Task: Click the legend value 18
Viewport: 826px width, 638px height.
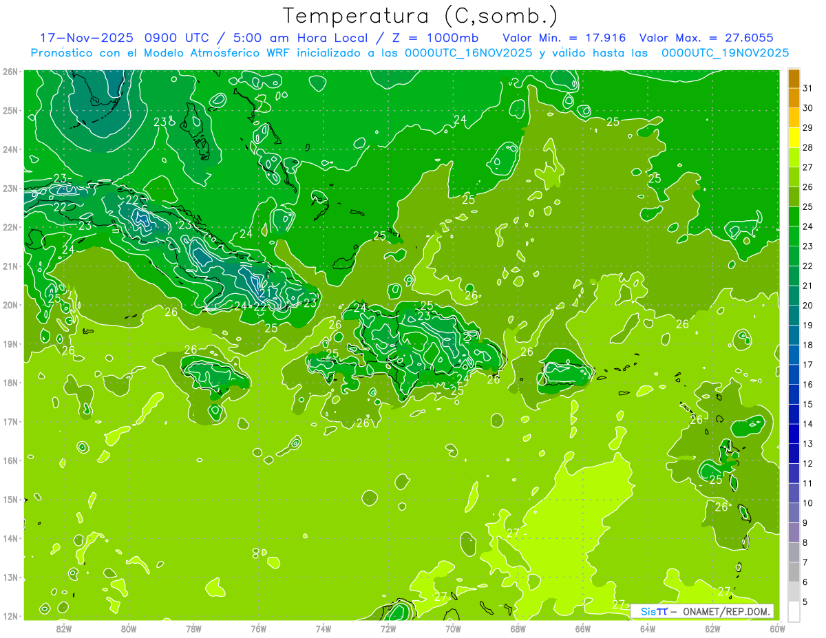Action: 808,345
